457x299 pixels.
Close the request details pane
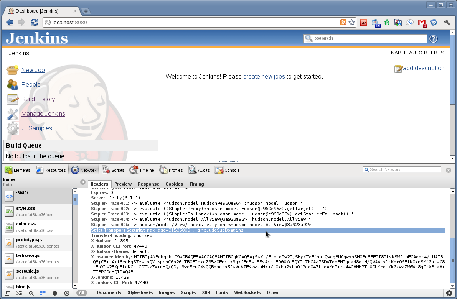pos(83,182)
